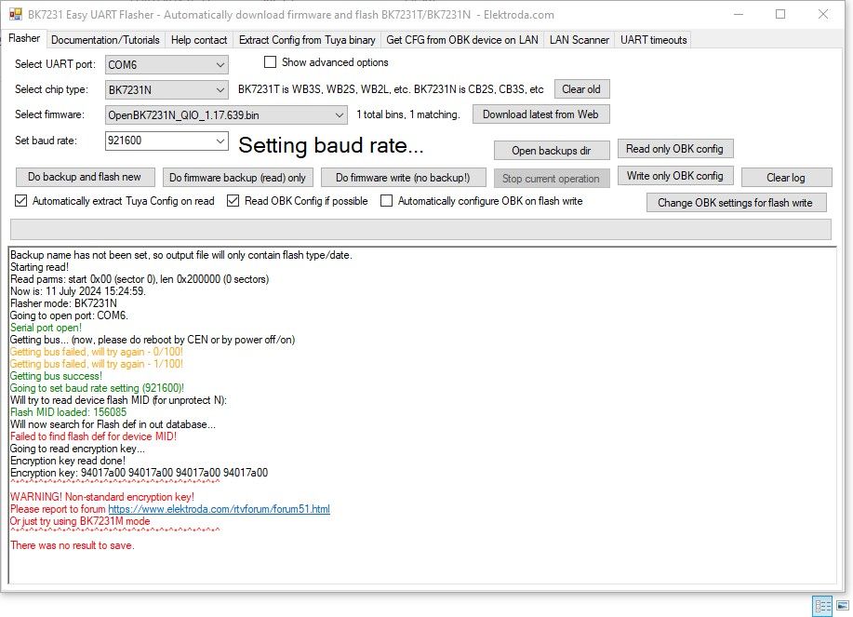Expand the firmware selection dropdown

[226, 114]
